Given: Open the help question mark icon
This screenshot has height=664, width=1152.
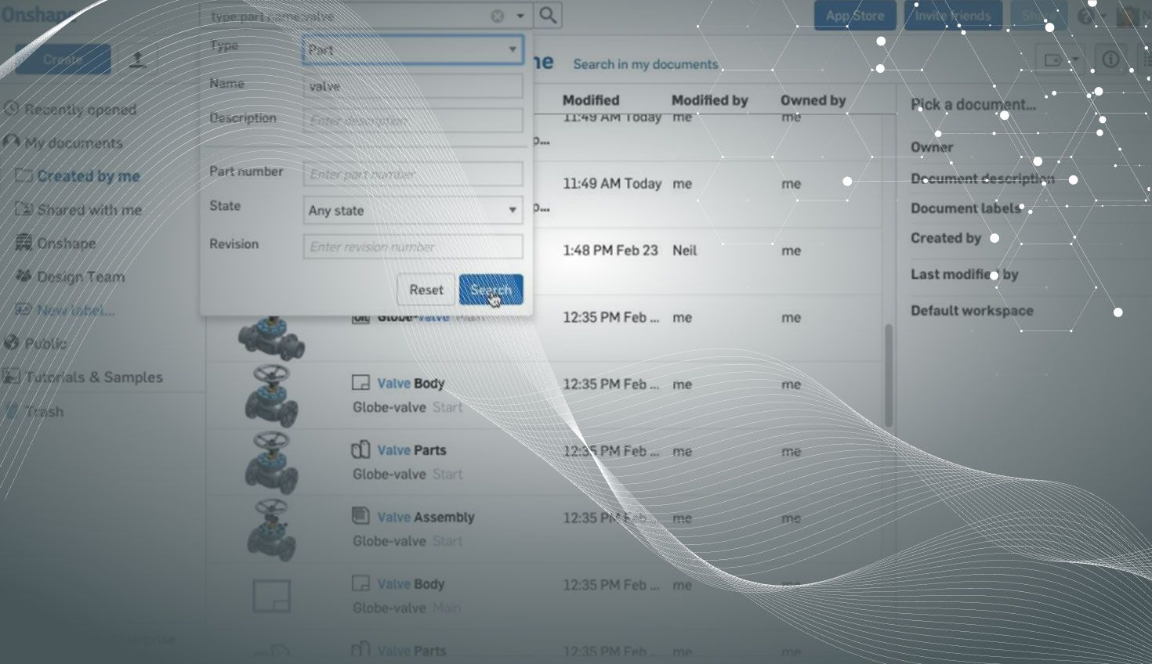Looking at the screenshot, I should click(1085, 16).
